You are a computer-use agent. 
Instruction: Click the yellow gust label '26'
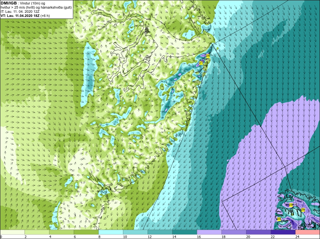(x=208, y=56)
